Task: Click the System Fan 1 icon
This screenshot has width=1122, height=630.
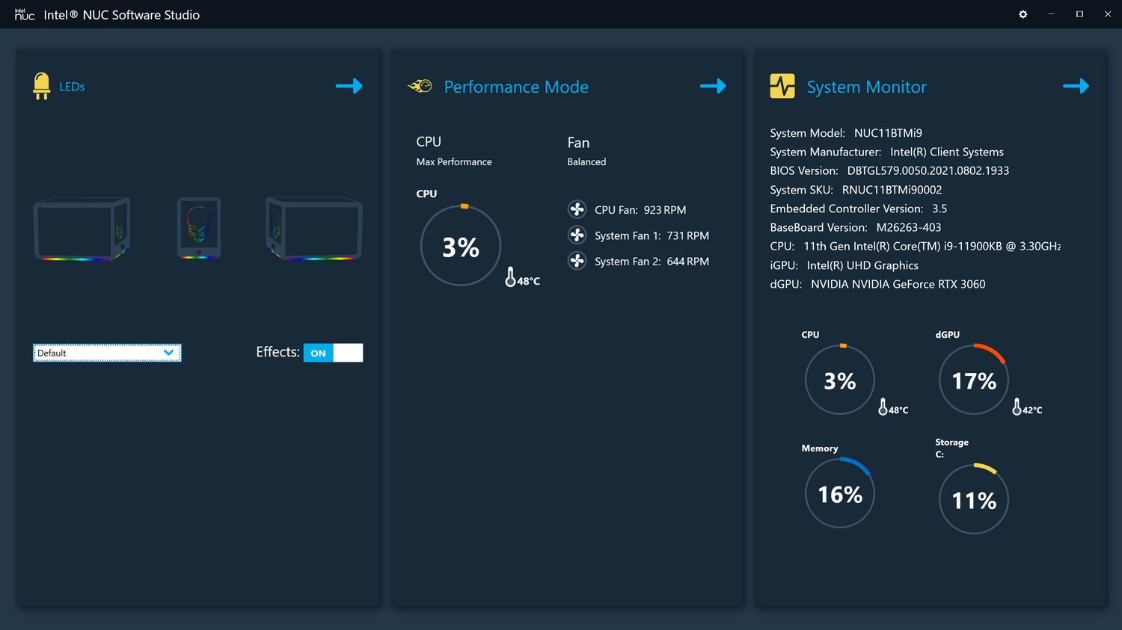Action: (x=577, y=235)
